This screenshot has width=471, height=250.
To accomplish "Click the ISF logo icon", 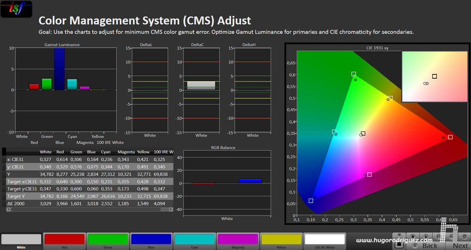I will (16, 9).
